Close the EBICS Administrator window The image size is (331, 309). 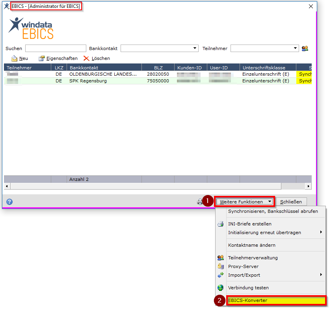pos(311,6)
